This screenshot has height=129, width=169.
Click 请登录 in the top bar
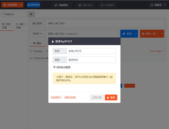click(x=156, y=5)
